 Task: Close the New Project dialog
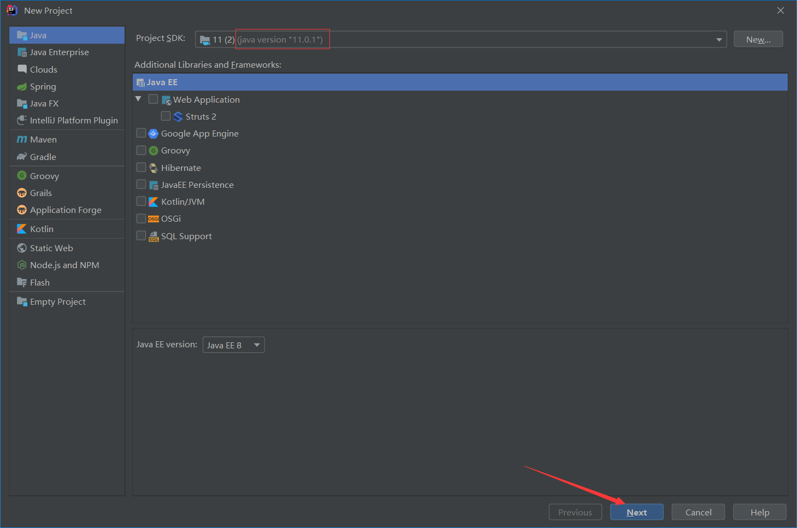pyautogui.click(x=781, y=10)
